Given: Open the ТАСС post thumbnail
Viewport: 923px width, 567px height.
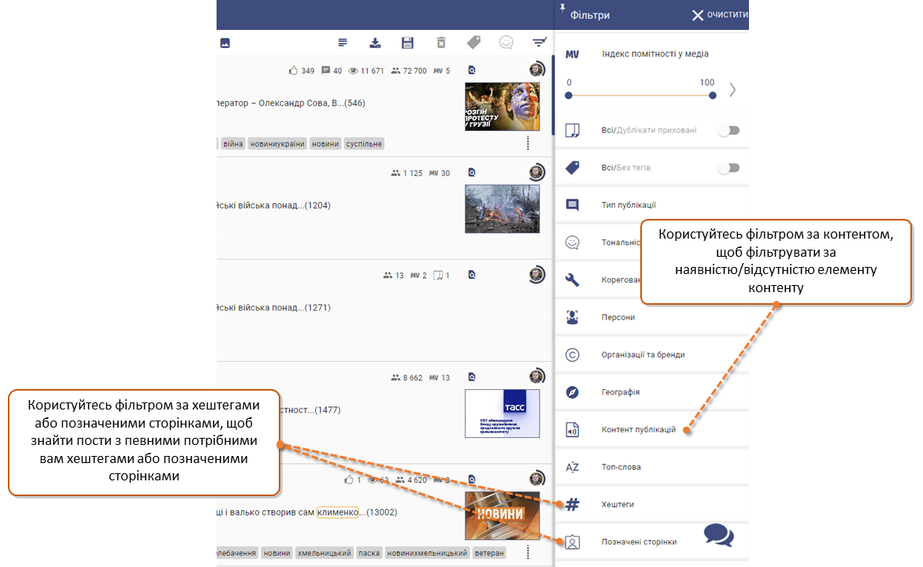Looking at the screenshot, I should coord(502,413).
